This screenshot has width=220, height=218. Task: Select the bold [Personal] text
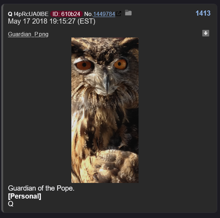pyautogui.click(x=25, y=196)
